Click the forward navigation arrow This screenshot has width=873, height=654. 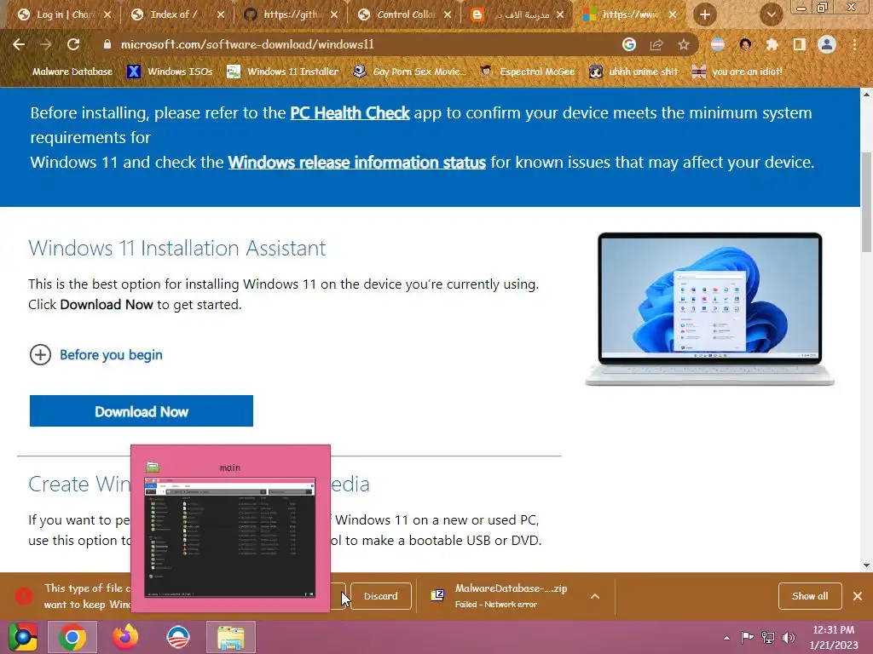[46, 44]
